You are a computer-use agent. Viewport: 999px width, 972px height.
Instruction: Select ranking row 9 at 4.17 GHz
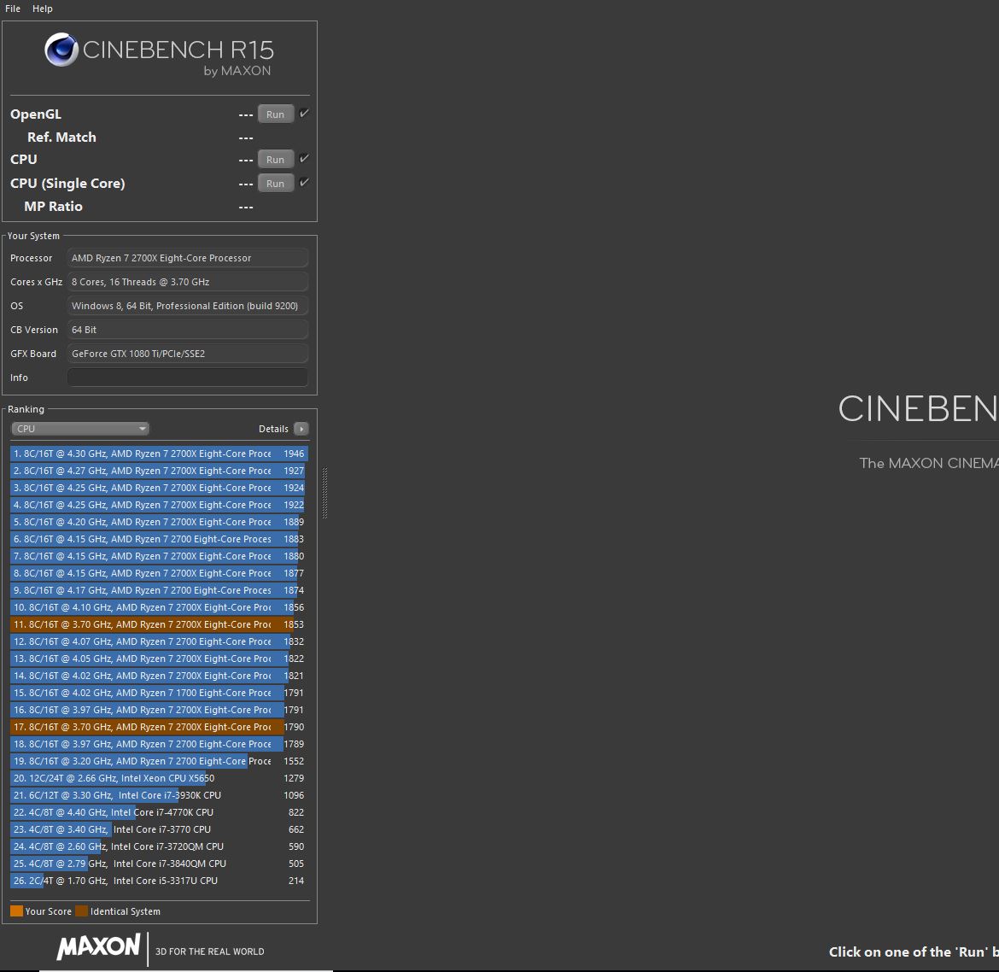(x=160, y=590)
